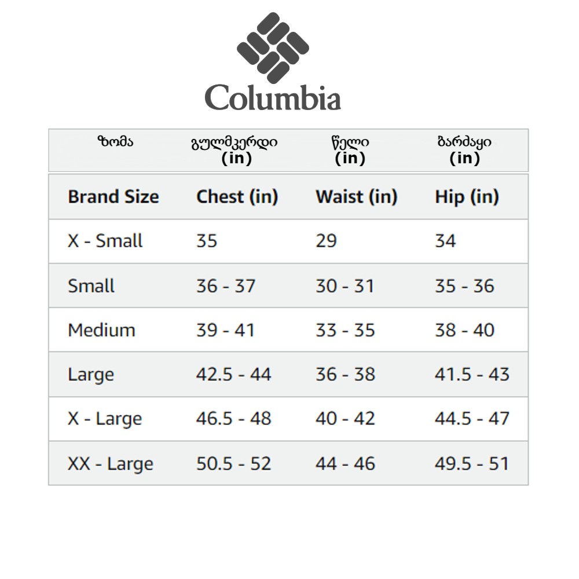The height and width of the screenshot is (579, 579).
Task: Click the Georgian გულმკერდი (in) header cell
Action: tap(234, 150)
